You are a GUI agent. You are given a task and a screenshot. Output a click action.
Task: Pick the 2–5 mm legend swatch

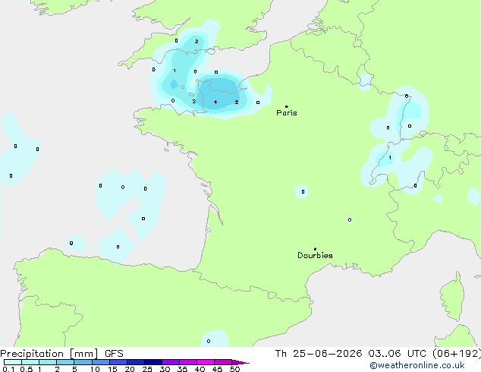click(65, 362)
